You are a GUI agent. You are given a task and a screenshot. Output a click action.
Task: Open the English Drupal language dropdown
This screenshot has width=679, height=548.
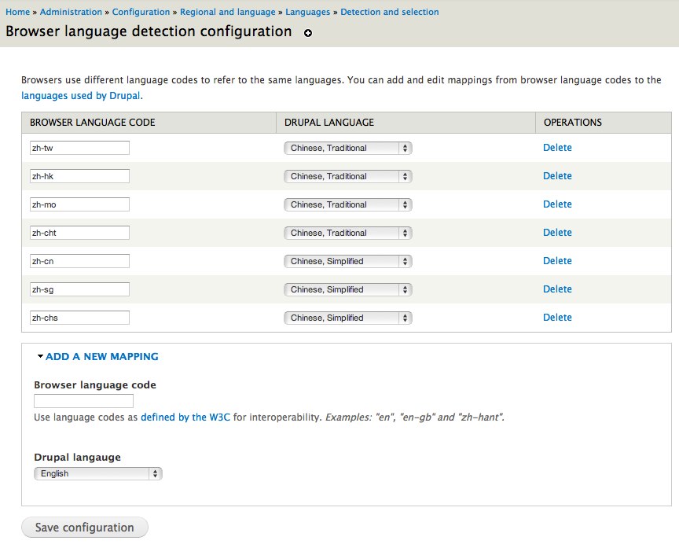click(x=98, y=473)
